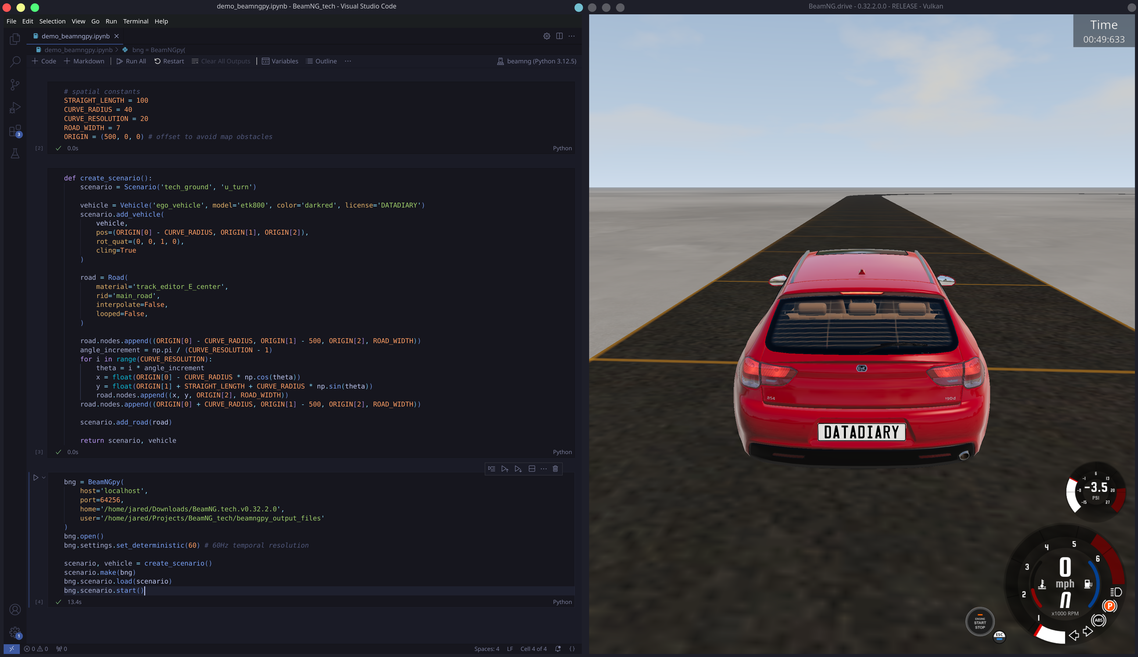This screenshot has width=1138, height=657.
Task: Click the Add Code cell button
Action: pyautogui.click(x=44, y=60)
